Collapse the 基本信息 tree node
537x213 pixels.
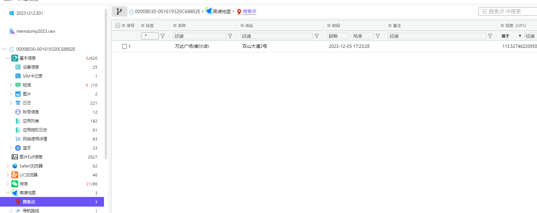8,58
